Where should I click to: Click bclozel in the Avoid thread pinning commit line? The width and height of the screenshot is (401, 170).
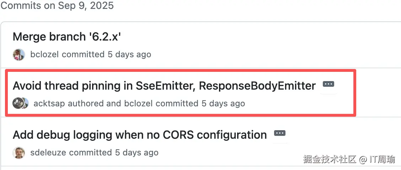[138, 103]
